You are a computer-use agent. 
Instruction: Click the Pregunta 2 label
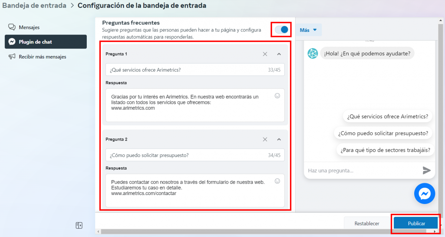[x=116, y=139]
